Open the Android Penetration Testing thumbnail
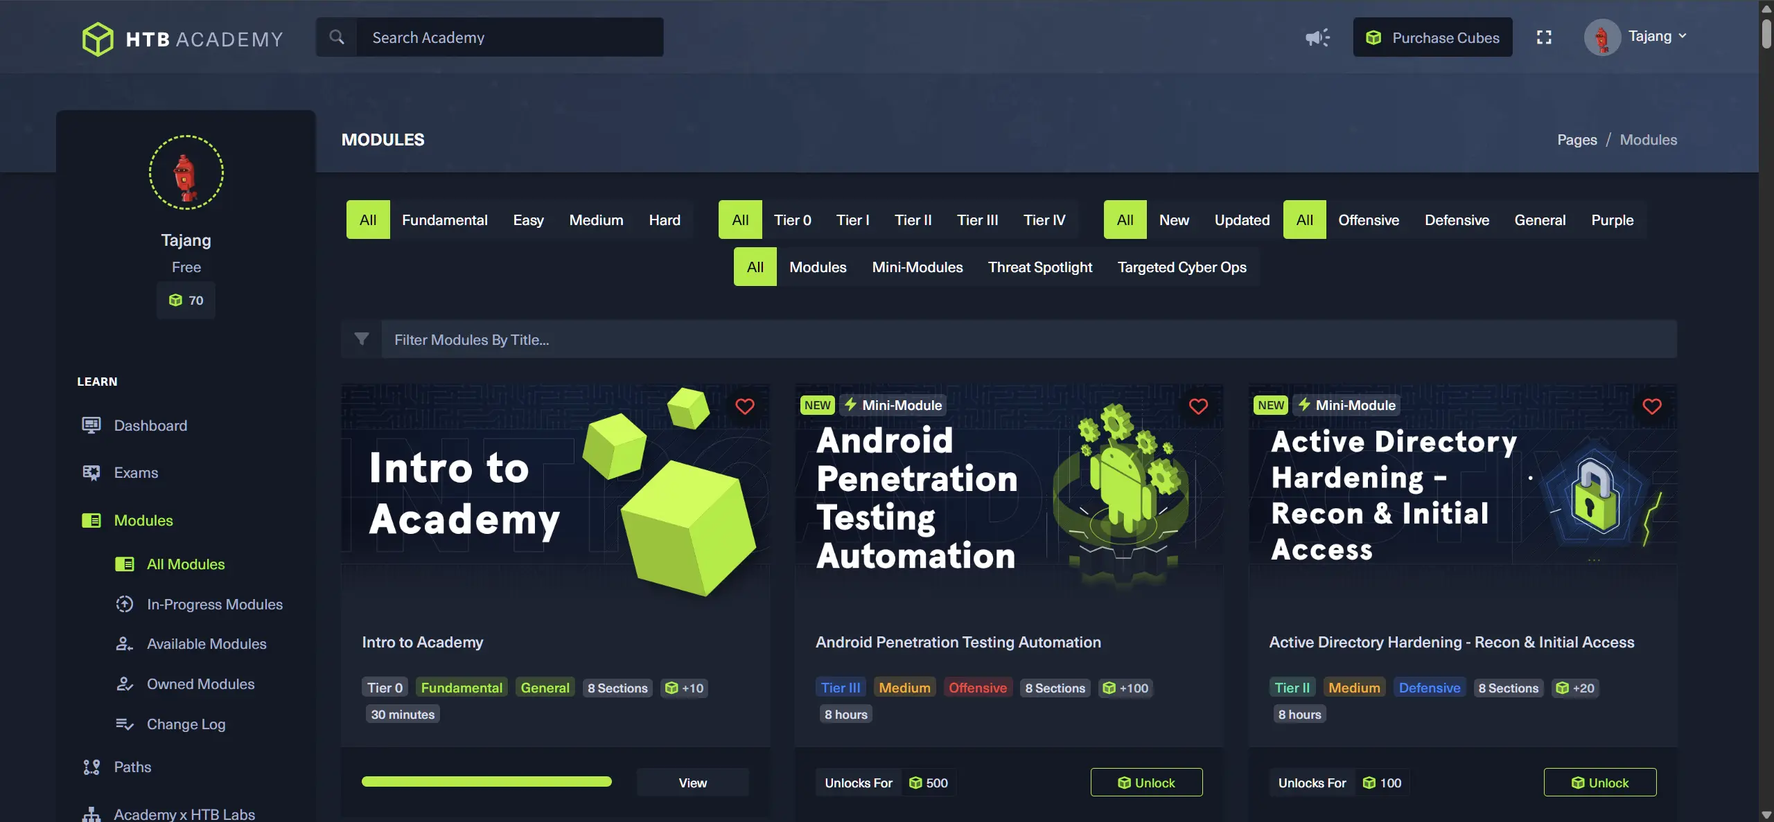This screenshot has width=1774, height=822. pos(1009,495)
